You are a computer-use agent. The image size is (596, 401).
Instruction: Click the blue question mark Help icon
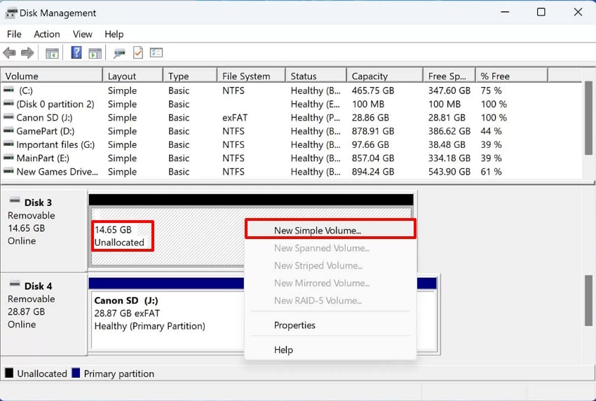[76, 53]
